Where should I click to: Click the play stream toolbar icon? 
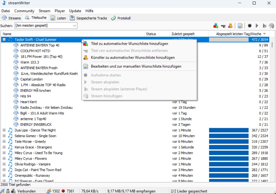[x=257, y=26]
